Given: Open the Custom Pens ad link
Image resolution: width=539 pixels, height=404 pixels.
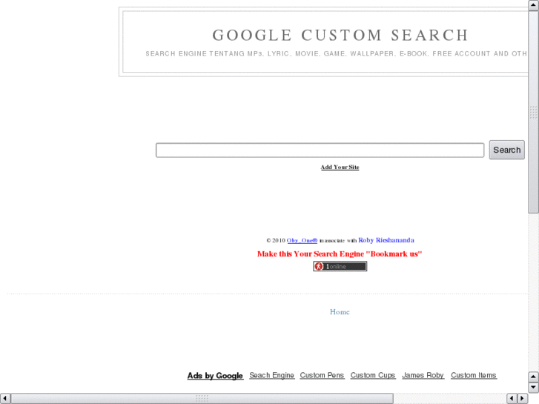Looking at the screenshot, I should pyautogui.click(x=322, y=376).
